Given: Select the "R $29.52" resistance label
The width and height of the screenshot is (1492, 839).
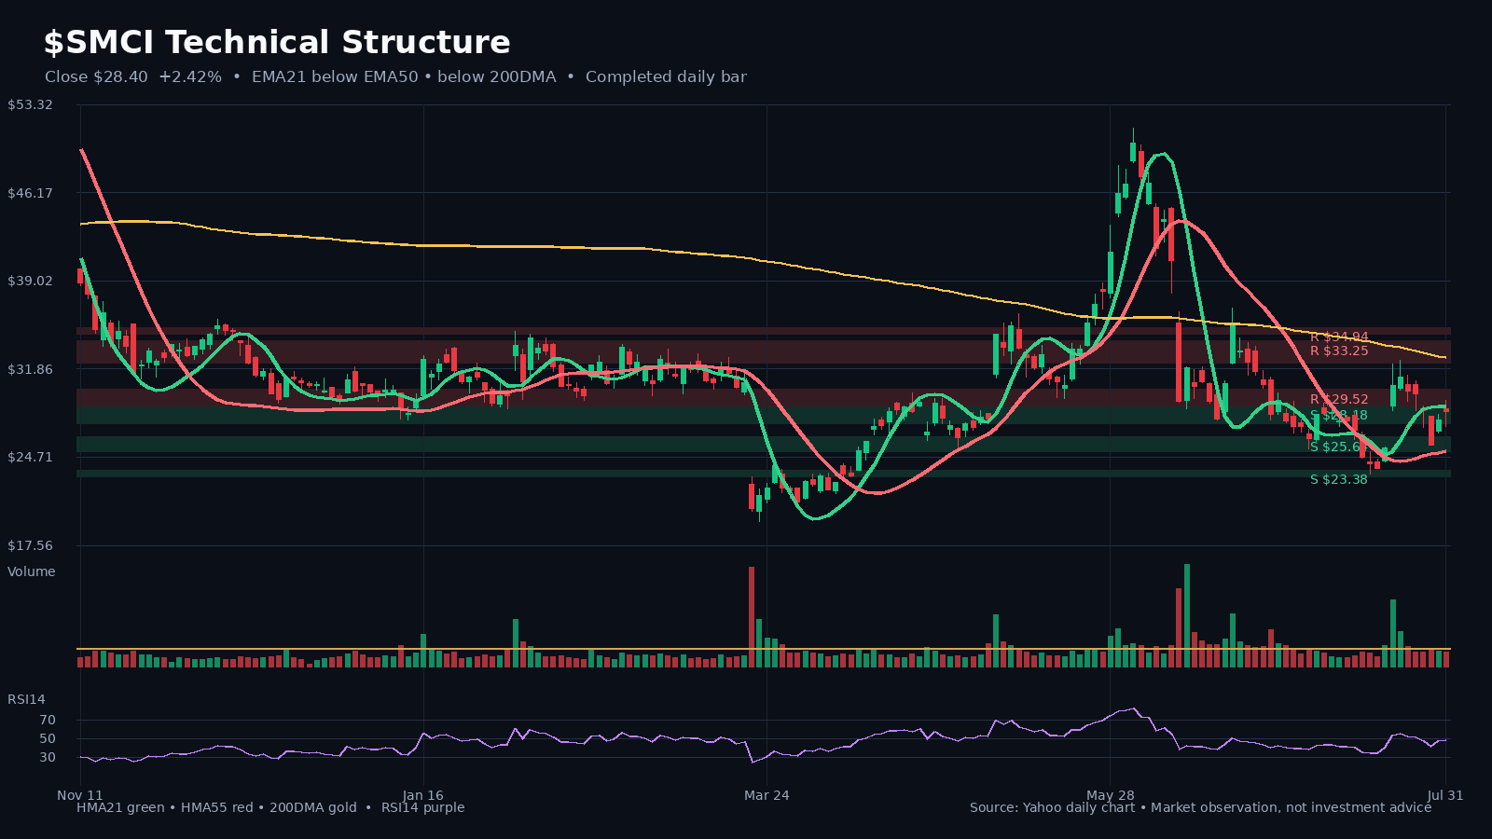Looking at the screenshot, I should coord(1339,399).
